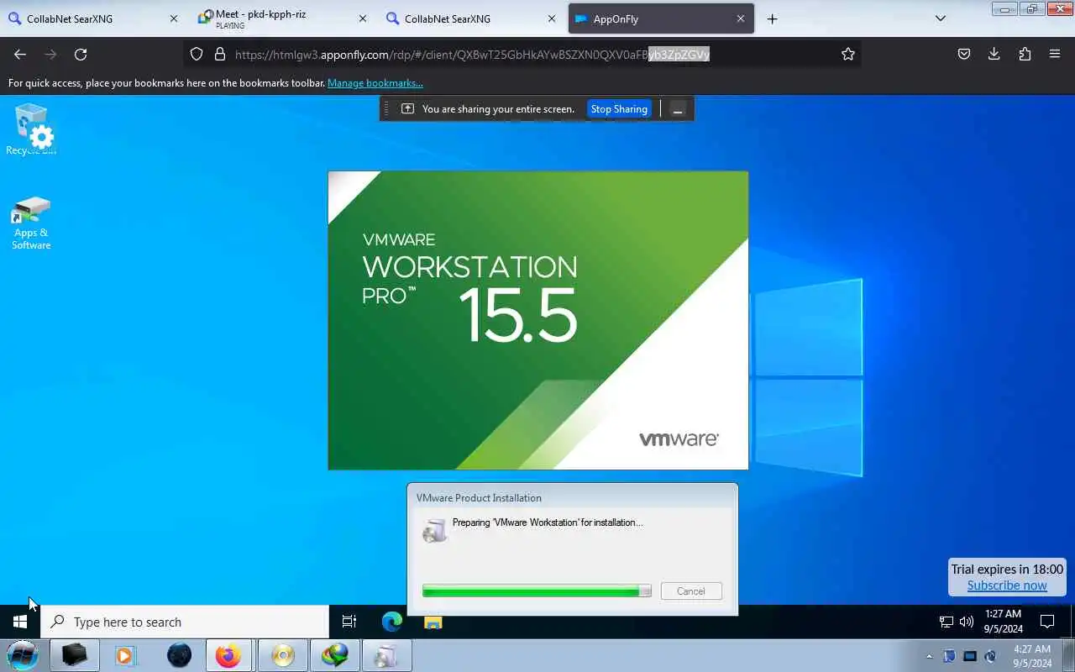Open the Recycle Bin desktop icon

tap(31, 129)
